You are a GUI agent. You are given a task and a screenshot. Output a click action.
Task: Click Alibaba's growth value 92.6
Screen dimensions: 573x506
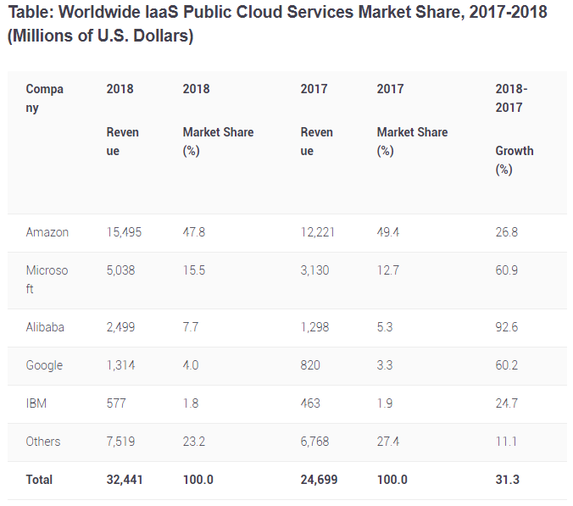[507, 327]
